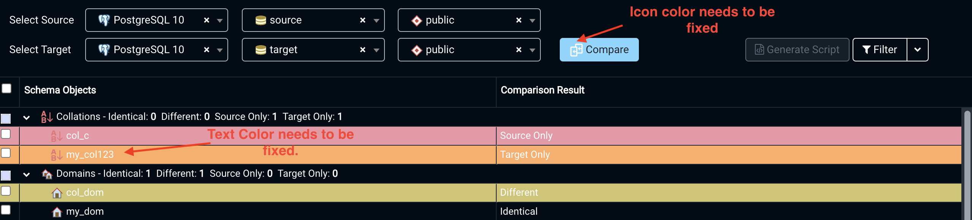Check the my_col123 row checkbox
This screenshot has width=972, height=220.
pos(6,153)
